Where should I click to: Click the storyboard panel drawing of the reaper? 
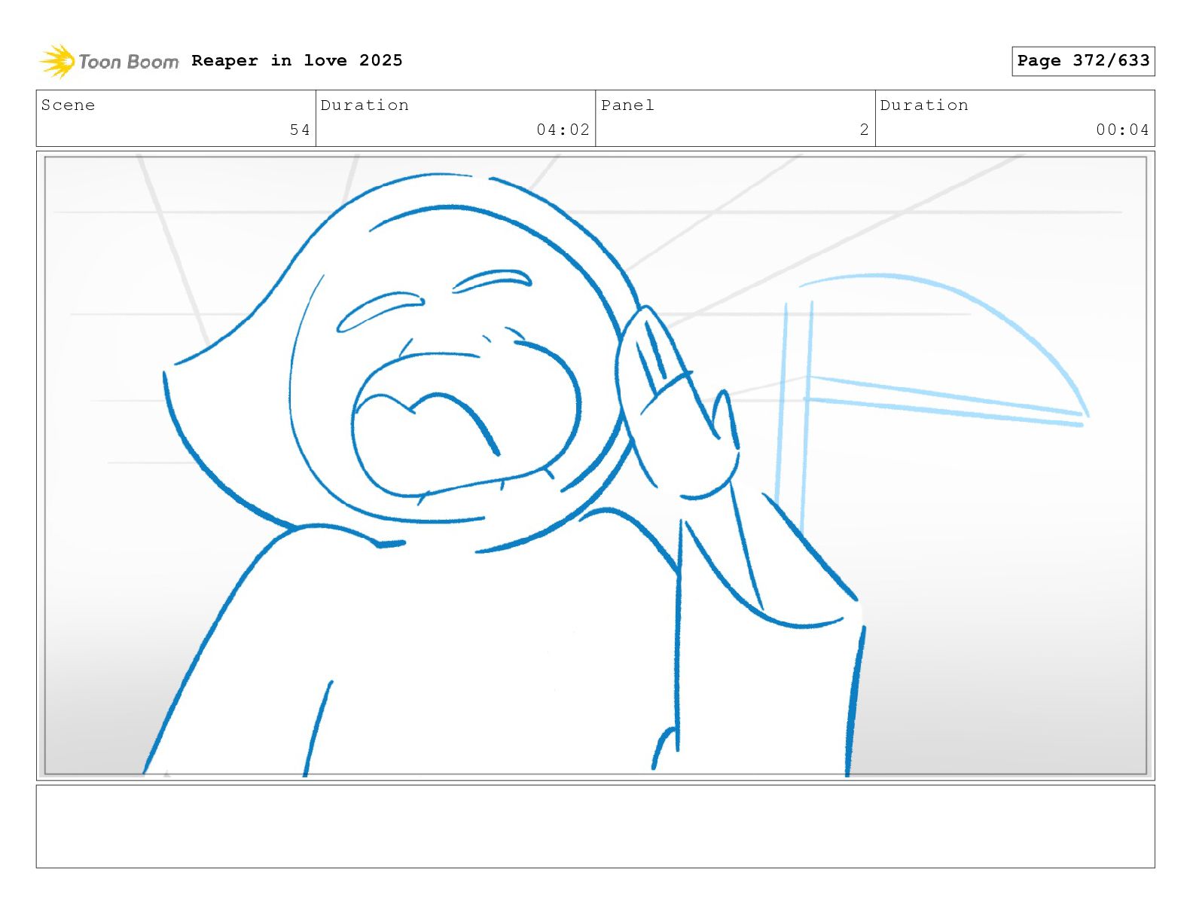pyautogui.click(x=595, y=466)
